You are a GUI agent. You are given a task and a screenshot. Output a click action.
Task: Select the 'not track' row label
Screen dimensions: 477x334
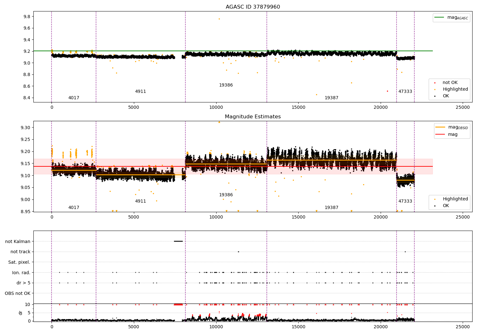pyautogui.click(x=20, y=252)
